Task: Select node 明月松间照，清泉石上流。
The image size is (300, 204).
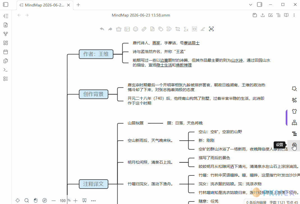Action: pyautogui.click(x=150, y=162)
